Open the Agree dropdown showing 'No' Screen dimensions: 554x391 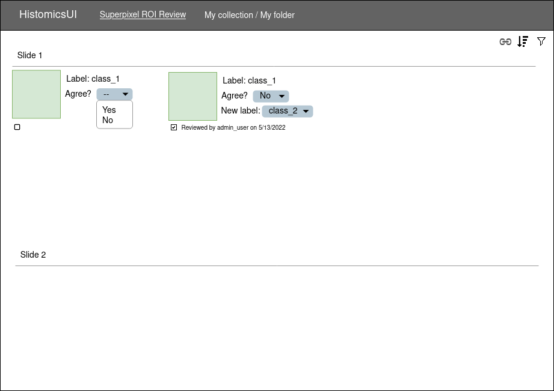pos(271,96)
